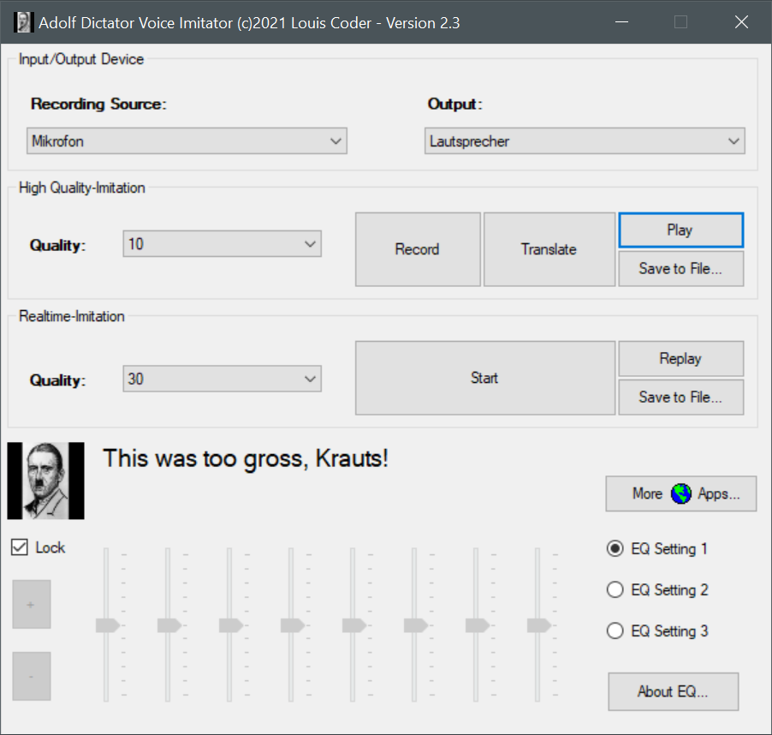Play the high quality recording
Image resolution: width=772 pixels, height=735 pixels.
[680, 230]
